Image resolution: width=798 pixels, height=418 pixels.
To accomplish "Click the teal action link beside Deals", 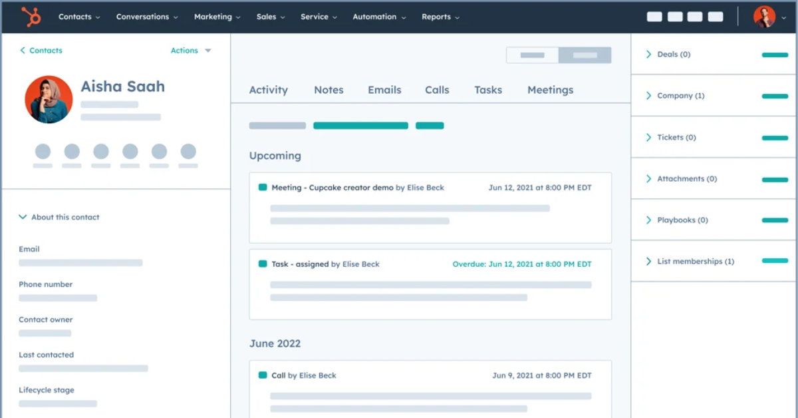I will pos(775,55).
